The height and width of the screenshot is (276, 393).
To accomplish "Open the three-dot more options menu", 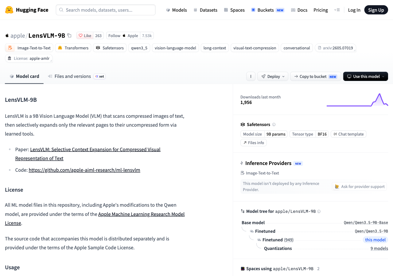I will point(251,76).
